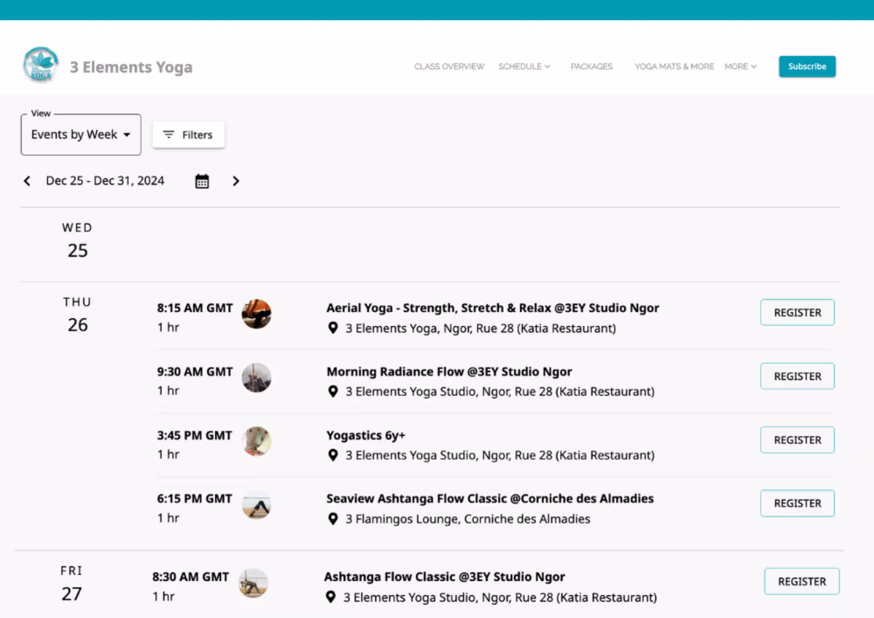Open the Yogastics 6y+ event title

click(366, 435)
